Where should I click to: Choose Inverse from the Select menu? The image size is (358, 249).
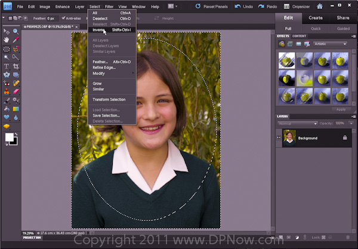pos(99,29)
